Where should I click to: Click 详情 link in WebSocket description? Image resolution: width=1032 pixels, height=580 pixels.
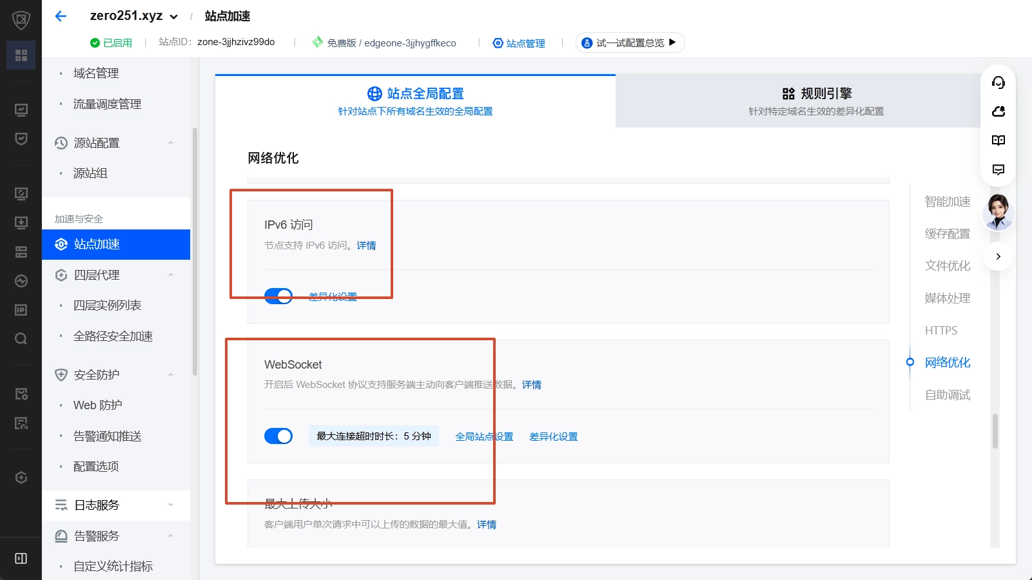point(532,385)
